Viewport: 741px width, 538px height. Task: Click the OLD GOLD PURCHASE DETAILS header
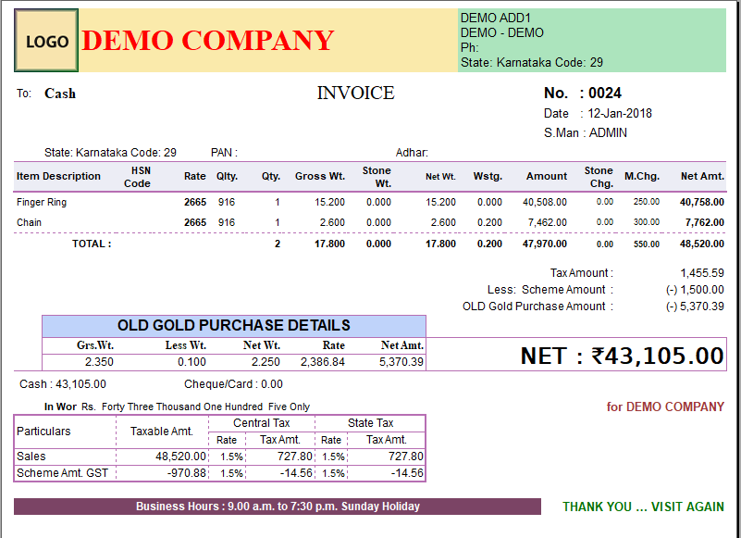234,326
